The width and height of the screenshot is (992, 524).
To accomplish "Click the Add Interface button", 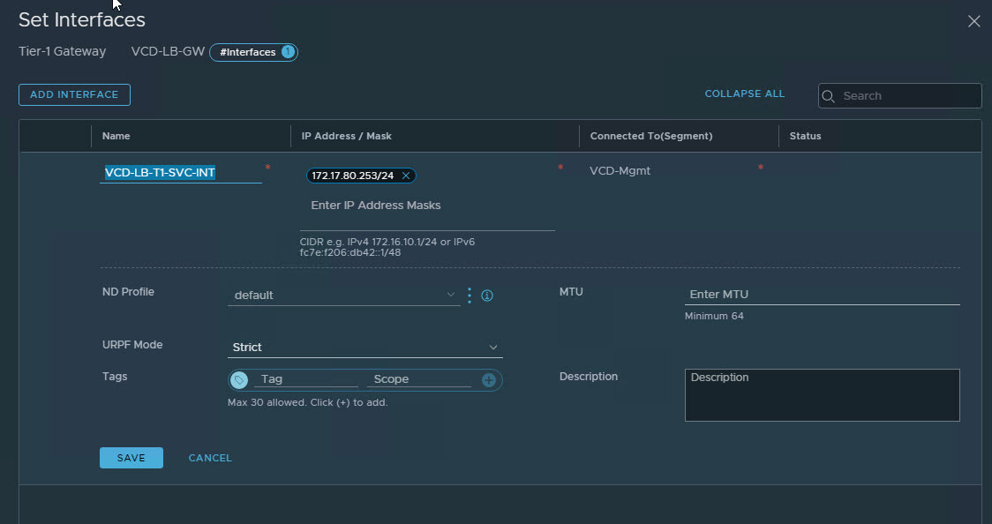I will pyautogui.click(x=74, y=95).
